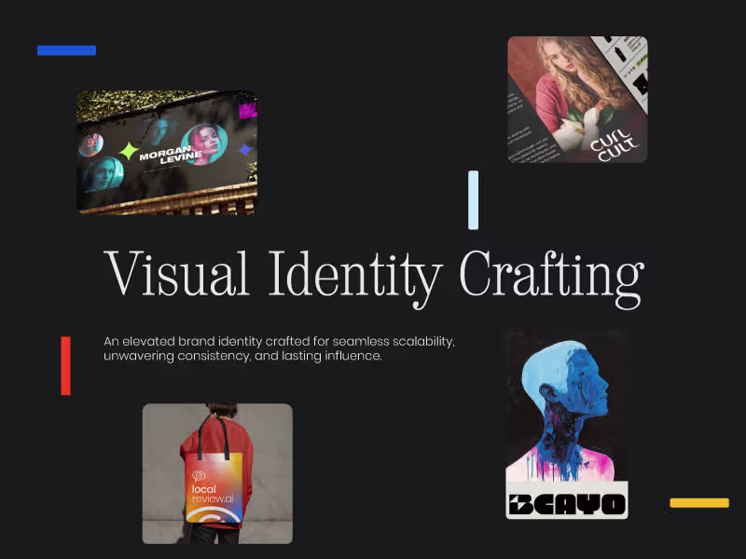Click the local review.ai speech bubble logo
The image size is (746, 559).
pyautogui.click(x=198, y=474)
